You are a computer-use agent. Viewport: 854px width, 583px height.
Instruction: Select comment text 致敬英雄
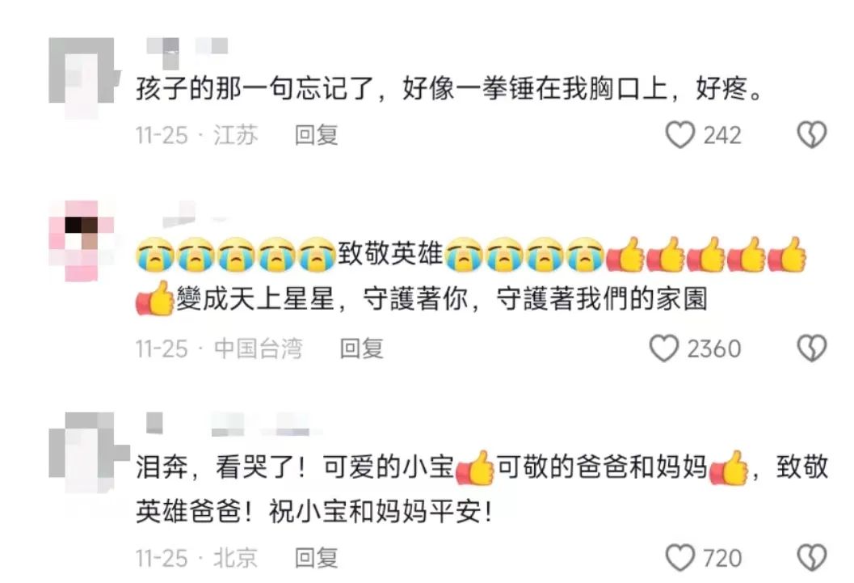click(390, 253)
